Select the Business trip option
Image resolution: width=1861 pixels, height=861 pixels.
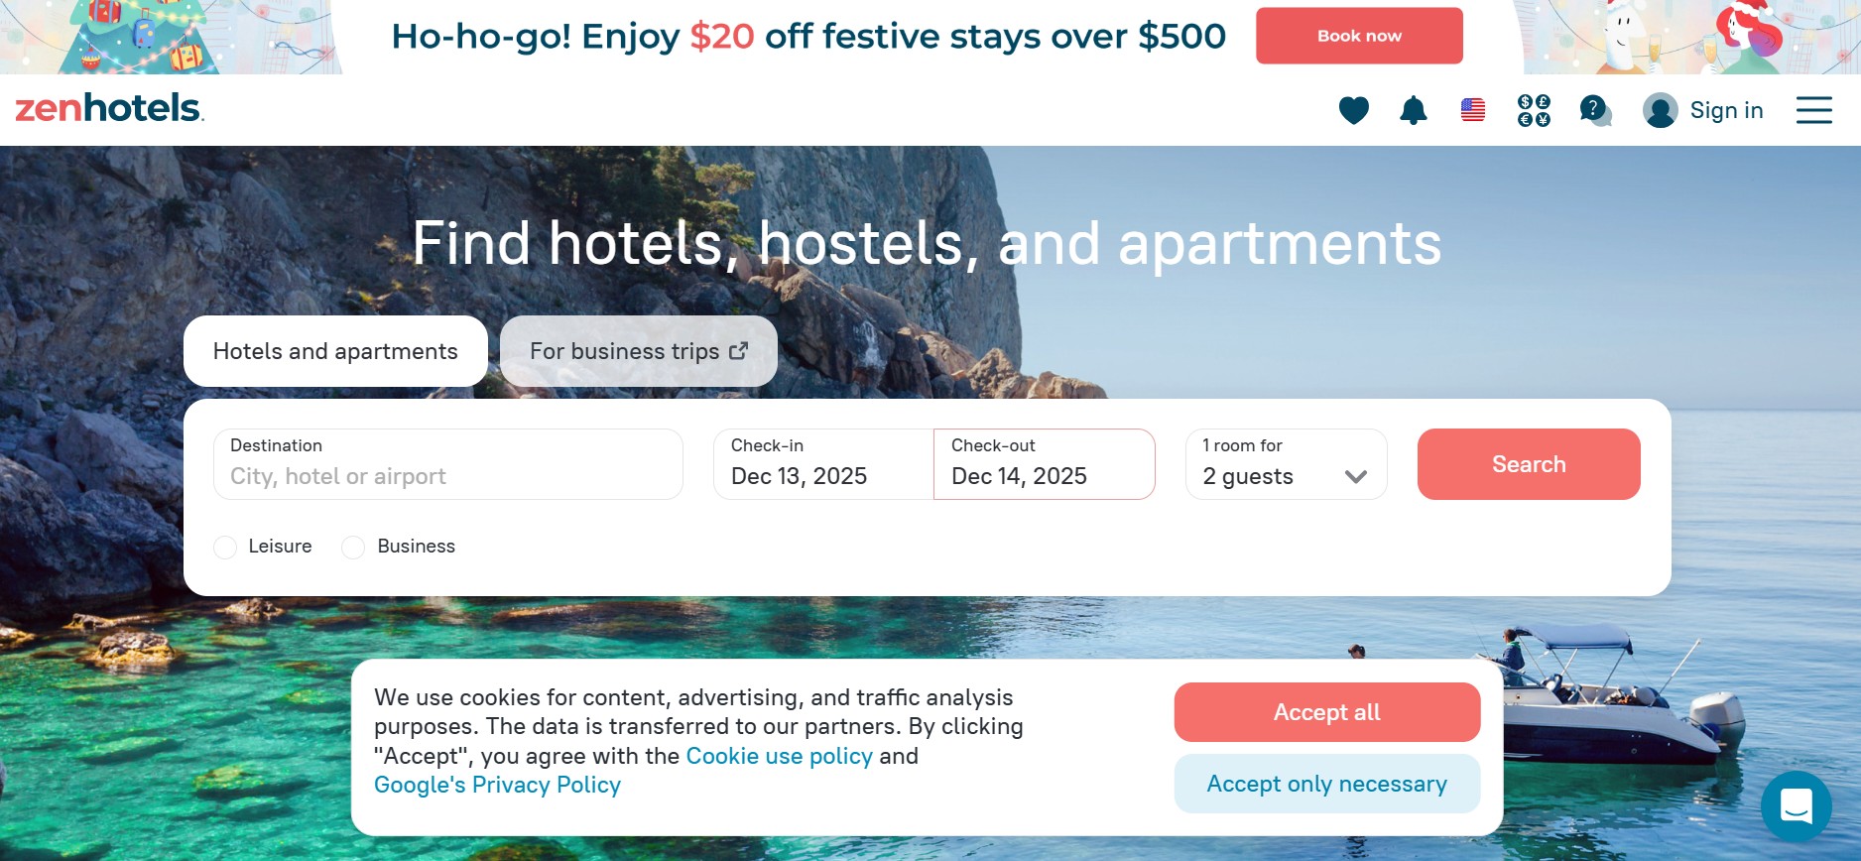click(353, 548)
